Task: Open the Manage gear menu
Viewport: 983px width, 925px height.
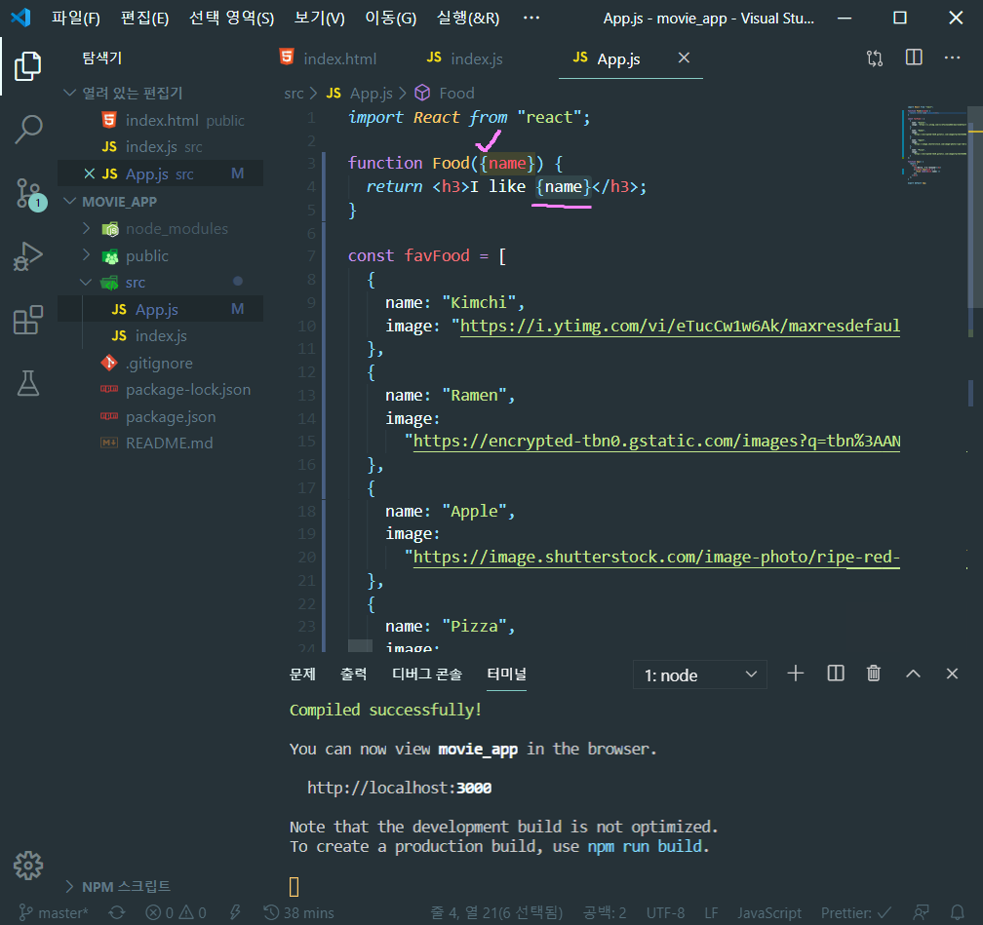Action: (x=27, y=866)
